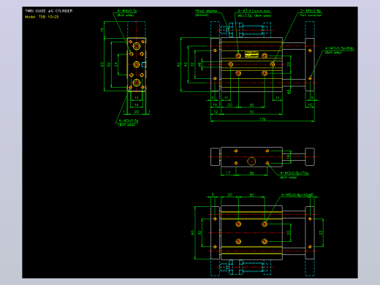Select the '4-M3x0.5p' callout below side view
The width and height of the screenshot is (380, 285).
[129, 121]
